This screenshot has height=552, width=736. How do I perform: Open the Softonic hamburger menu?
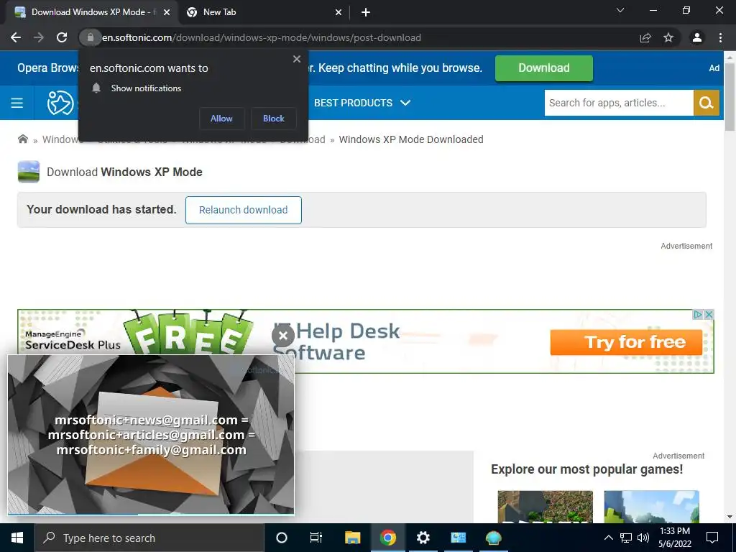point(17,103)
